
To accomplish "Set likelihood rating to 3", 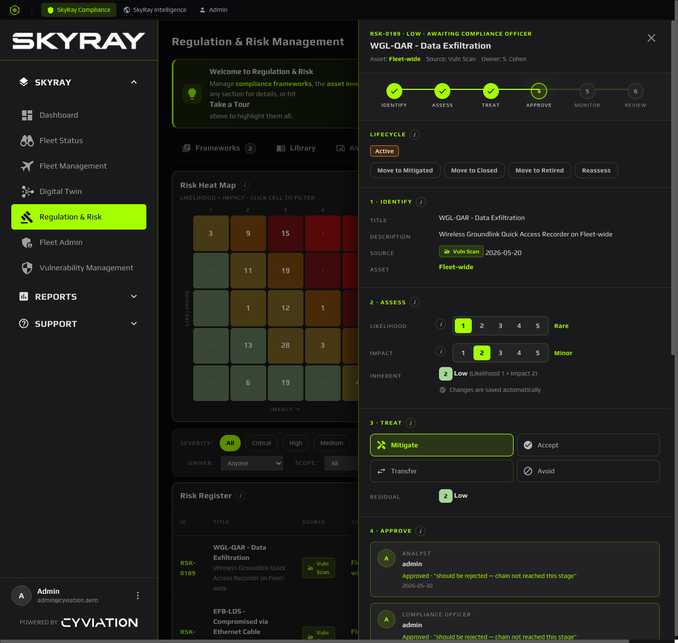I will coord(501,326).
